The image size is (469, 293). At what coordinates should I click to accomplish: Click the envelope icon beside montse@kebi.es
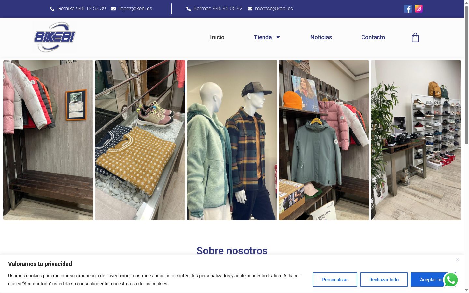(x=250, y=9)
